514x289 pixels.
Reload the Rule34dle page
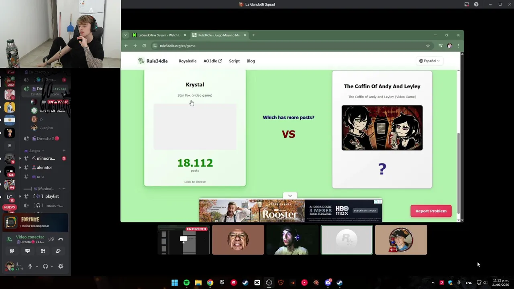pos(144,46)
